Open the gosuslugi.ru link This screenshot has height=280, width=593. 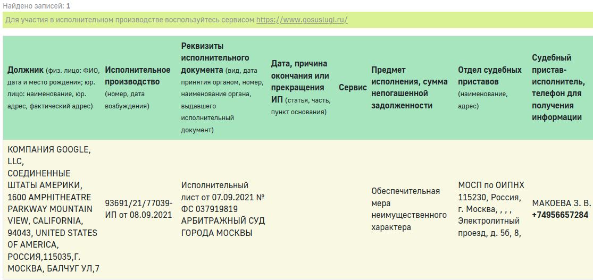click(x=302, y=20)
